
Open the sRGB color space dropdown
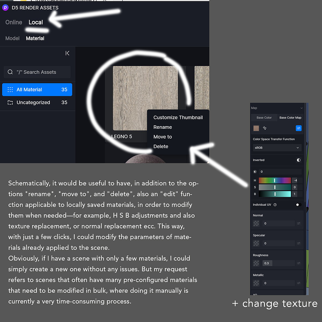pos(277,148)
